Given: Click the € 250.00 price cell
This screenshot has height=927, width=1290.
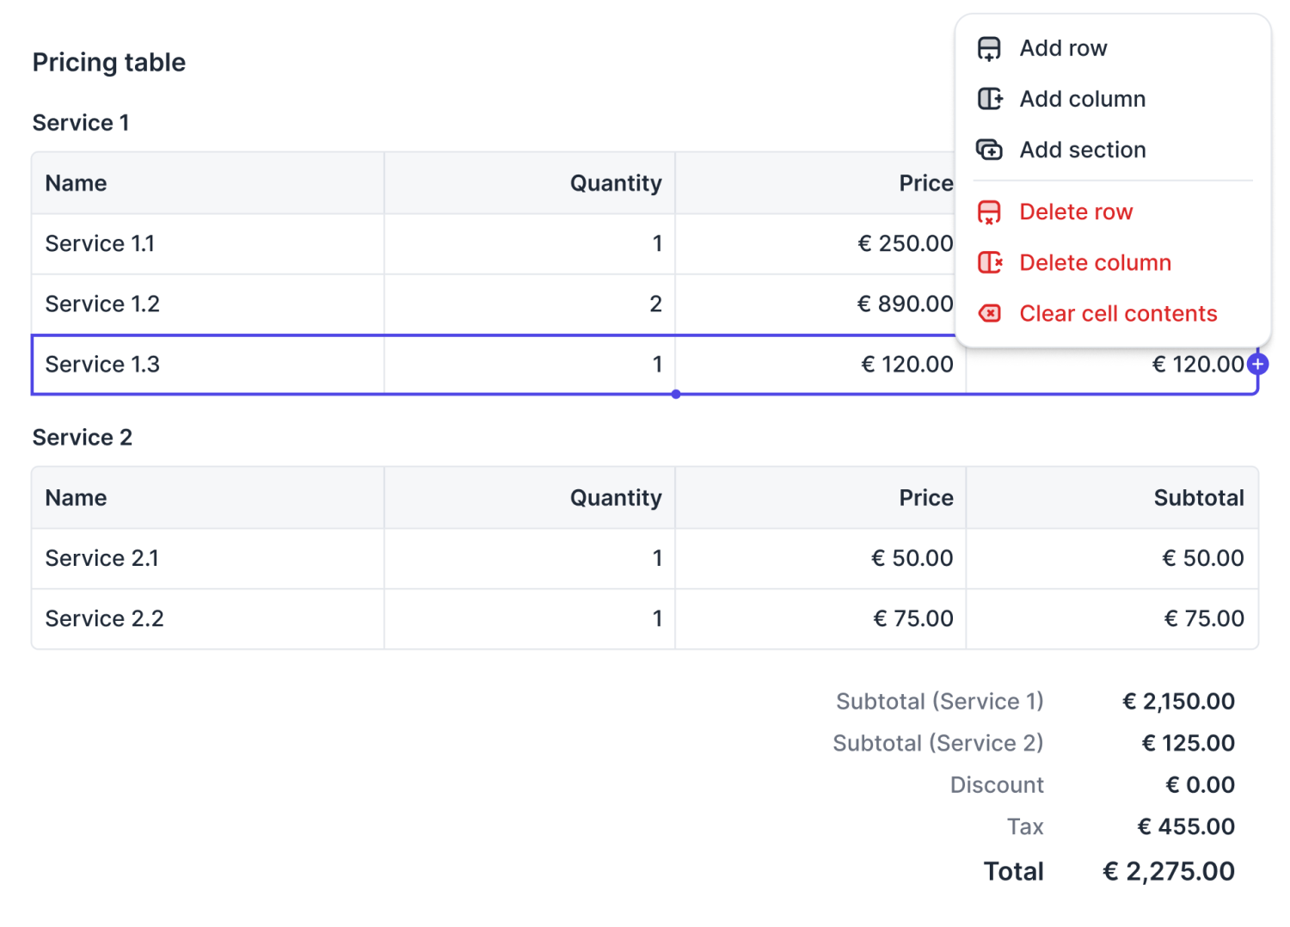Looking at the screenshot, I should pyautogui.click(x=820, y=244).
